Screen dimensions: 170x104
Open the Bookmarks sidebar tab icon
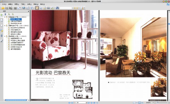(x=2, y=15)
